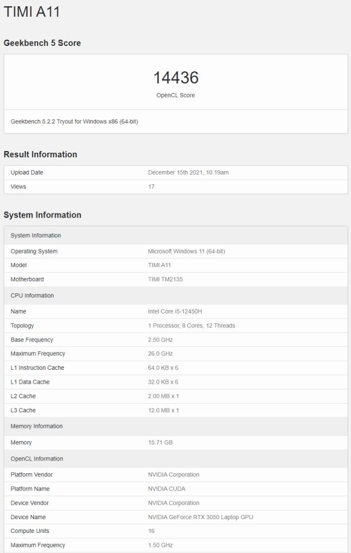Click the Upload Date value December 15th 2021
The image size is (351, 553).
point(188,172)
